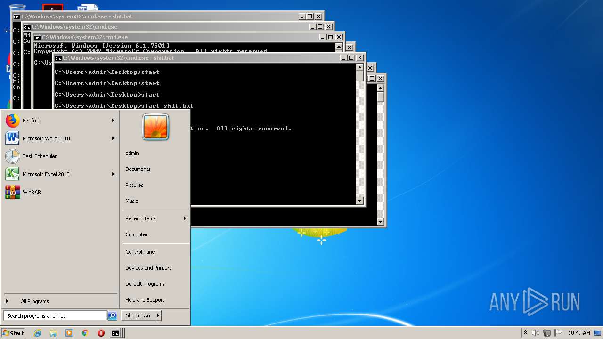Click the Start button on taskbar

click(13, 333)
